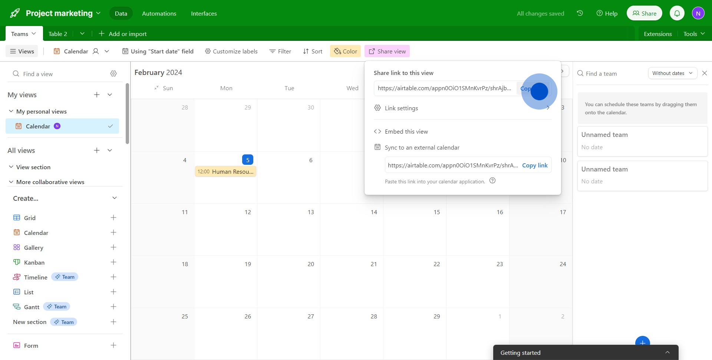Viewport: 712px width, 360px height.
Task: Open the 12:00 Human Resou... event
Action: [225, 171]
